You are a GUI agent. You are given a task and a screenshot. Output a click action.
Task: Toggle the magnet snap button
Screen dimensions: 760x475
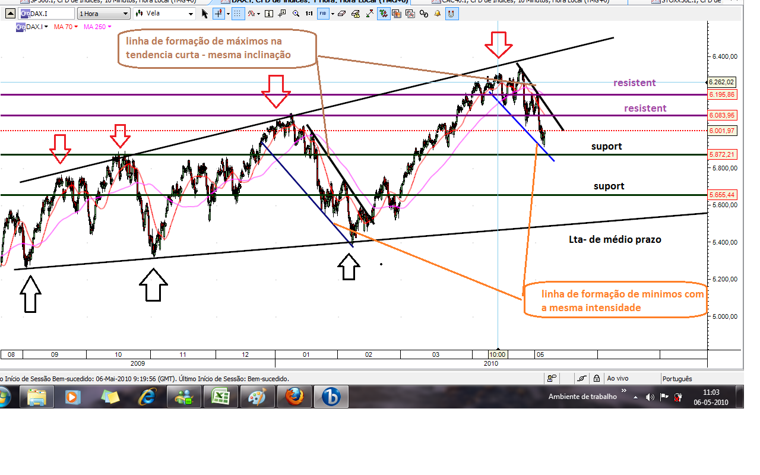(x=451, y=14)
